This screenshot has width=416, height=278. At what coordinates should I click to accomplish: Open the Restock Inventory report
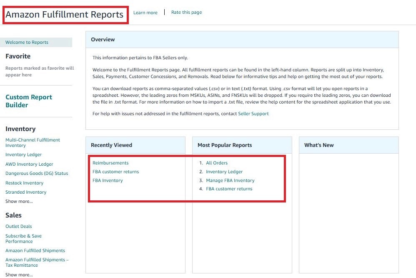[x=24, y=183]
